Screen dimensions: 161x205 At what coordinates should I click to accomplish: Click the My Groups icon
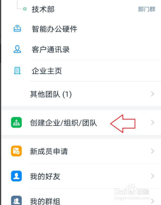tap(16, 201)
